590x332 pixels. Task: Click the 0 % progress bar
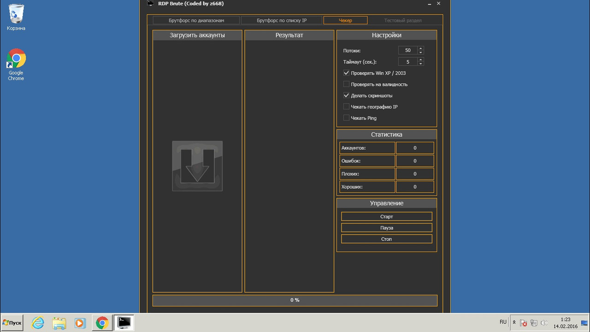(x=295, y=300)
